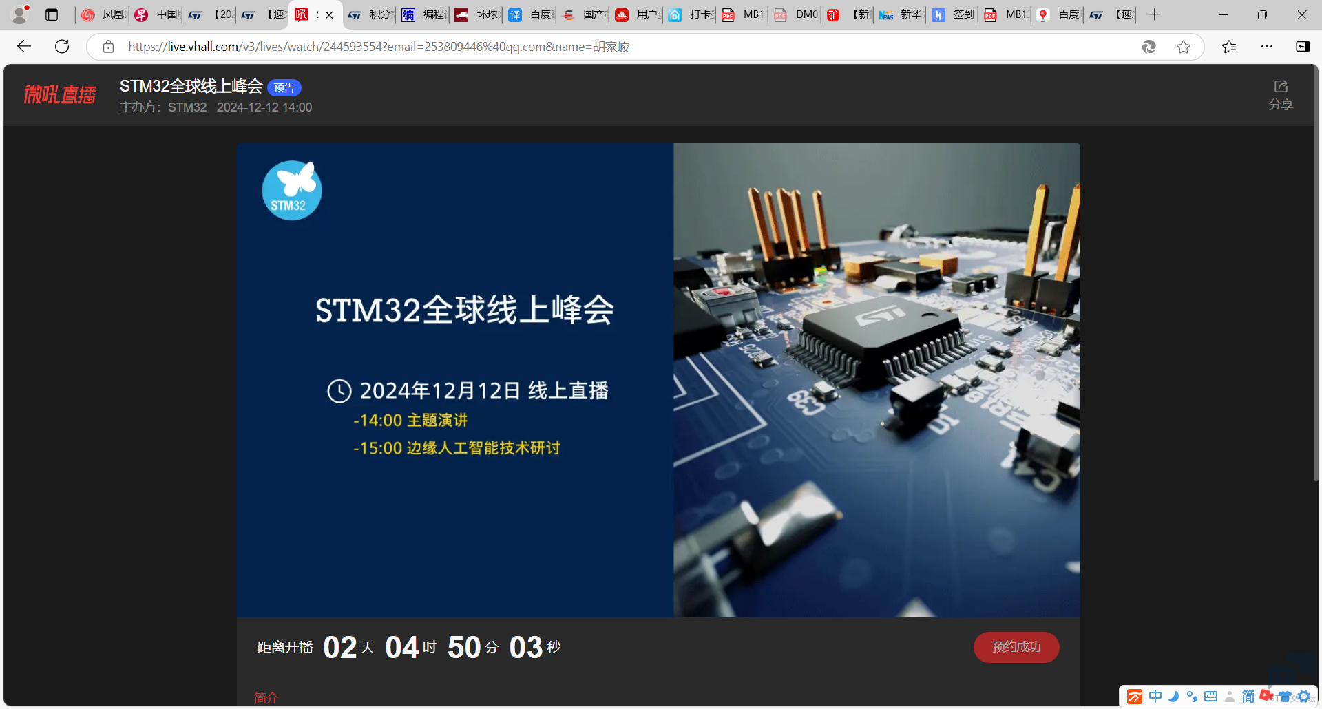Switch to the 打卡 tab
The image size is (1322, 709).
tap(691, 14)
